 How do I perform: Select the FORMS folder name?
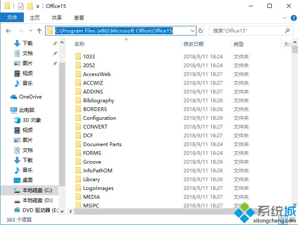point(92,153)
